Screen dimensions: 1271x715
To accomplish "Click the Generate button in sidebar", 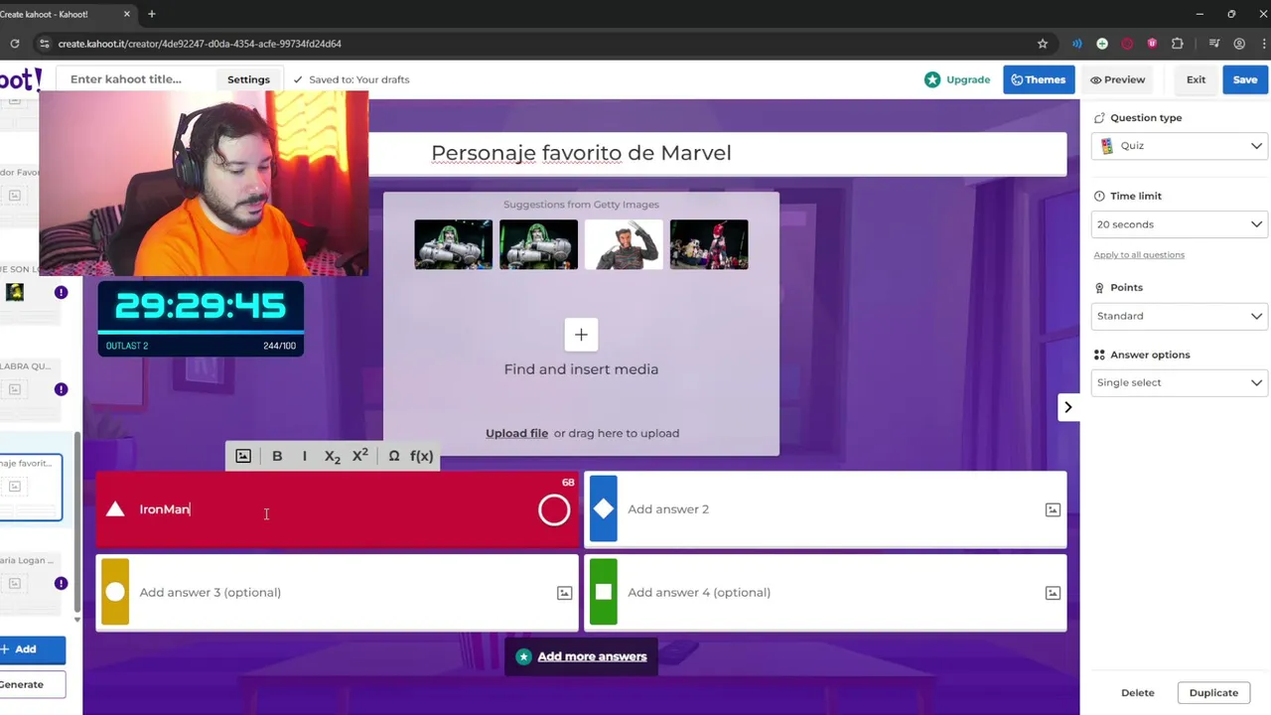I will (x=30, y=684).
